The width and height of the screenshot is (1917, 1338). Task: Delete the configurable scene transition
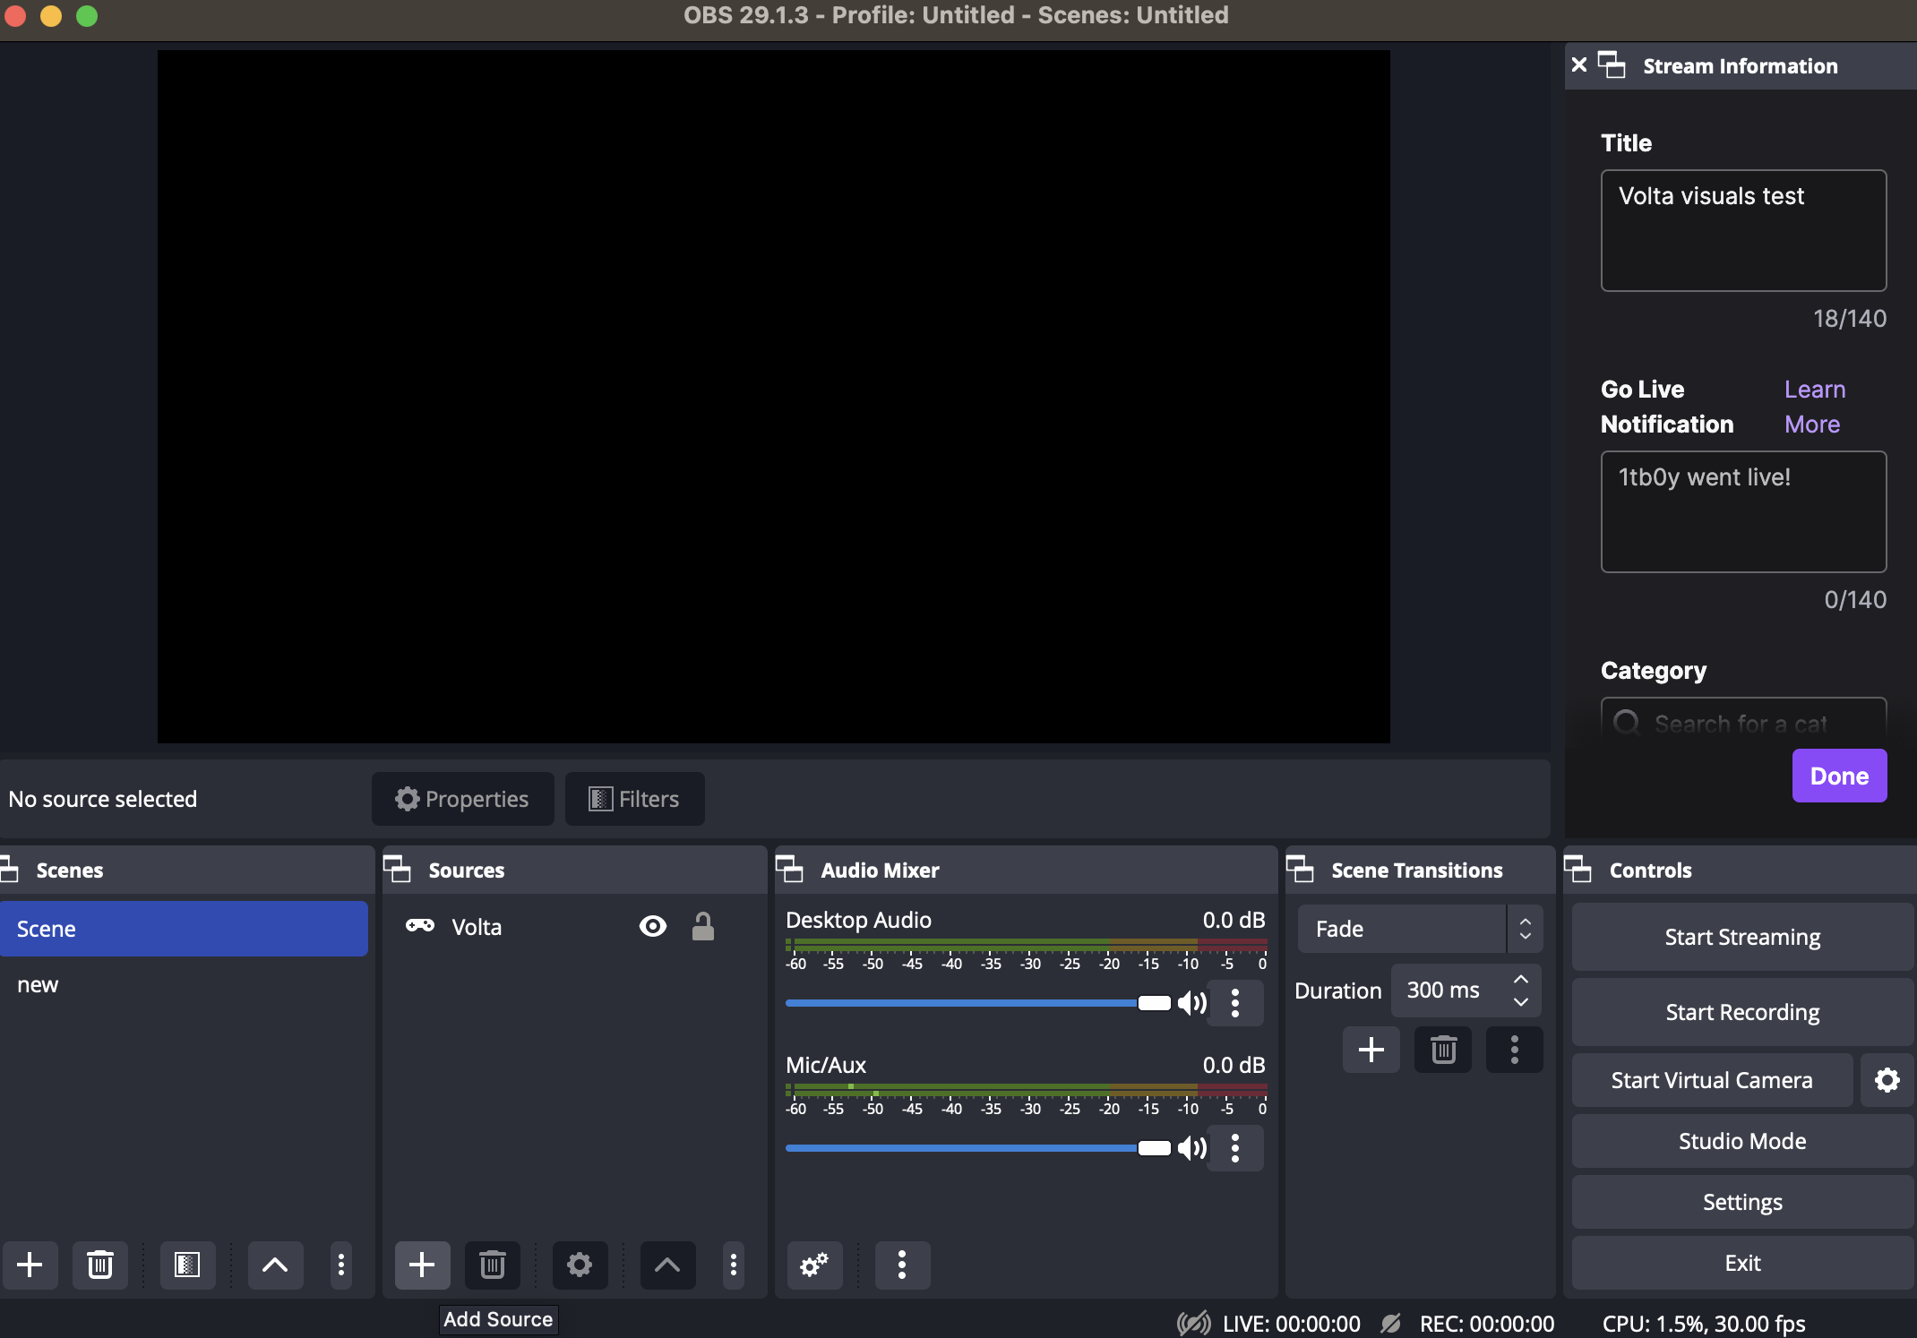1442,1050
